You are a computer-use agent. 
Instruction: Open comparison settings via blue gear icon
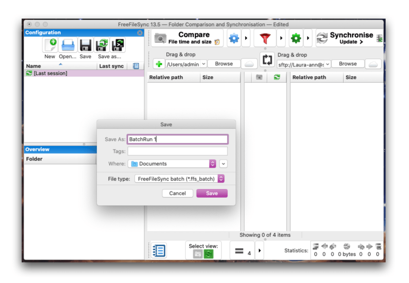tap(234, 38)
